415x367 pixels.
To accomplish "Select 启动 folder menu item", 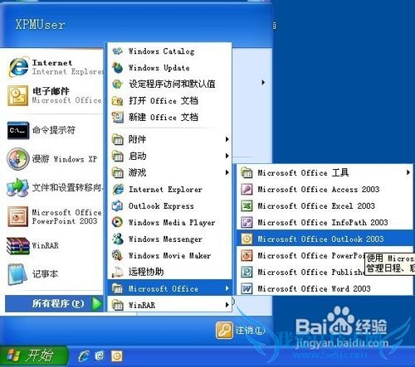I will click(169, 156).
